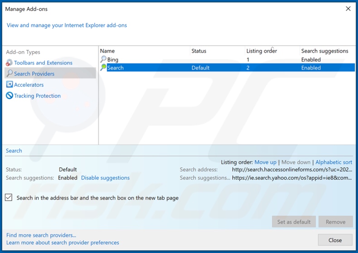The width and height of the screenshot is (358, 253).
Task: Sort by Listing order column header
Action: pyautogui.click(x=261, y=51)
